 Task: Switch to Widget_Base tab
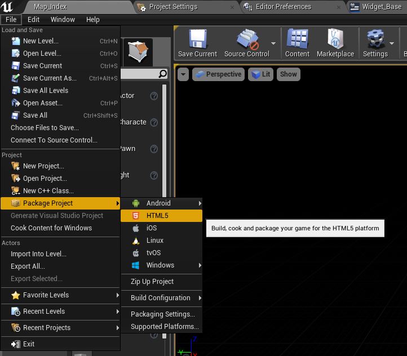378,7
